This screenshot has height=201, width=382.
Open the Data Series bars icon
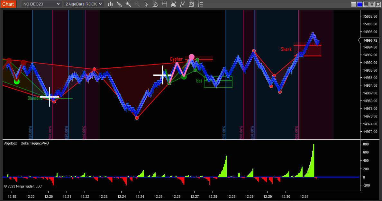click(173, 4)
